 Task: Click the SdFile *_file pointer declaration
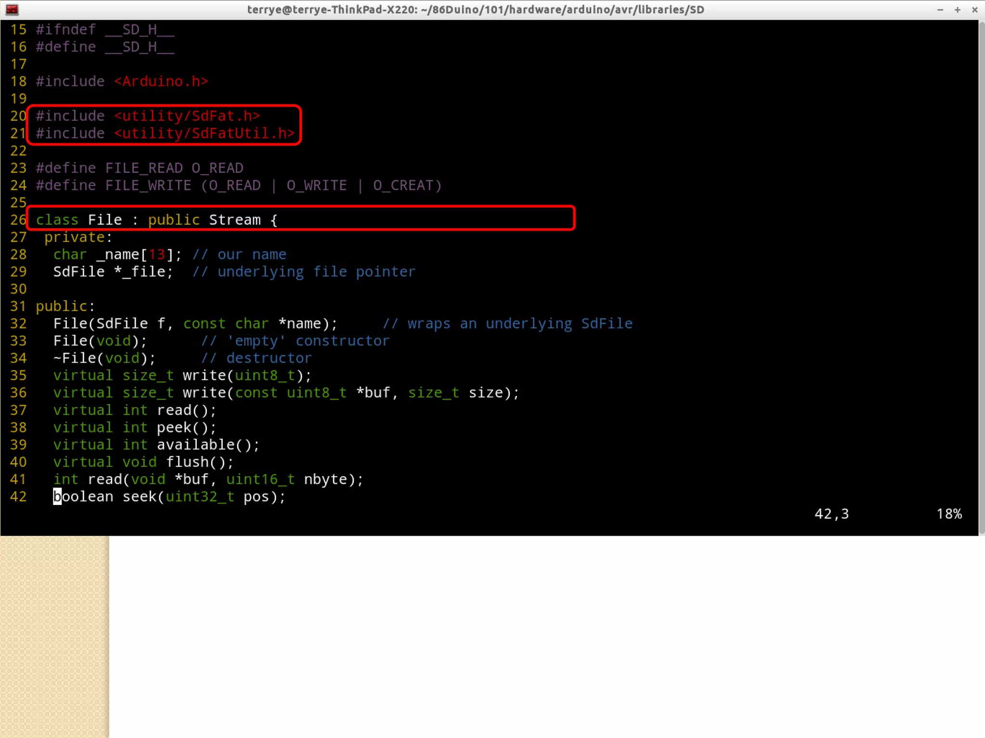(x=113, y=272)
